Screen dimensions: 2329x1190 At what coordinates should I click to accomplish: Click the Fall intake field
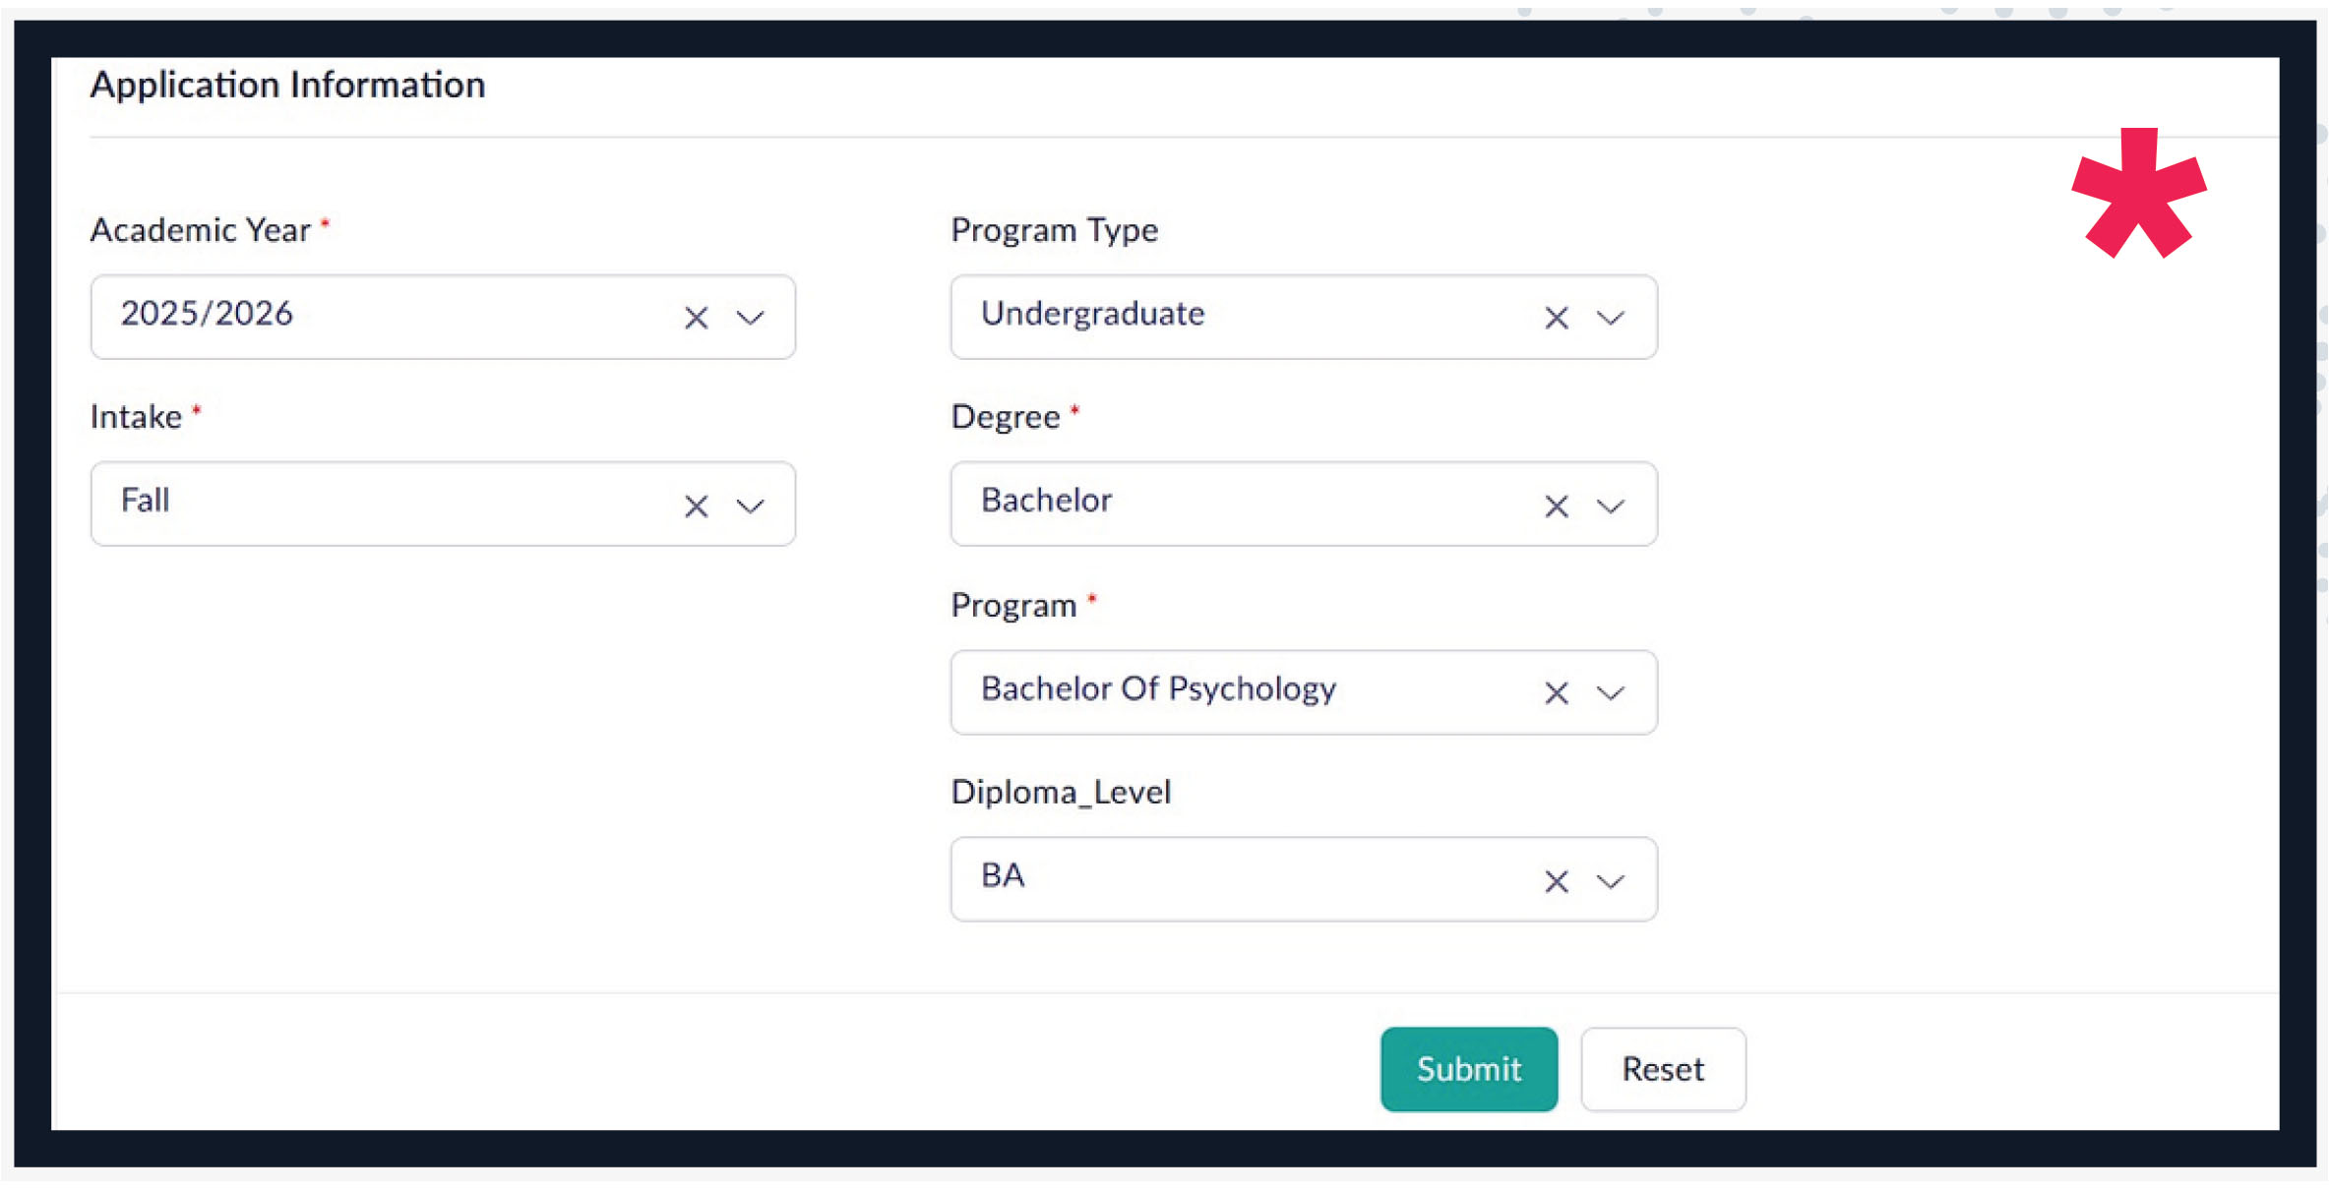point(374,503)
